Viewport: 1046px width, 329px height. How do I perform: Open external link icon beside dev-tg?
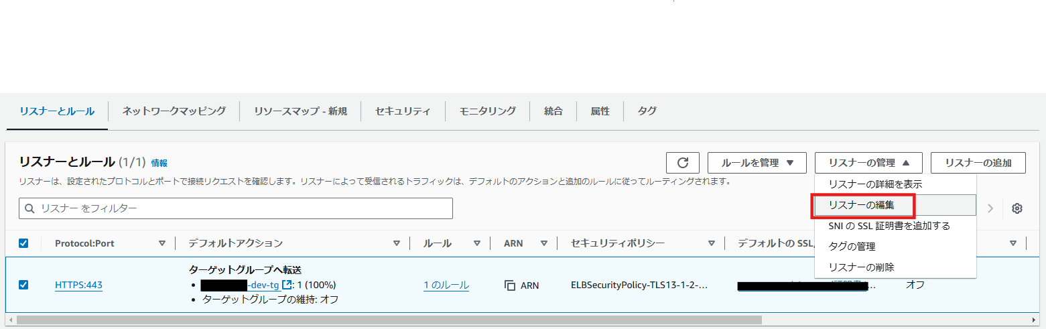(x=287, y=285)
